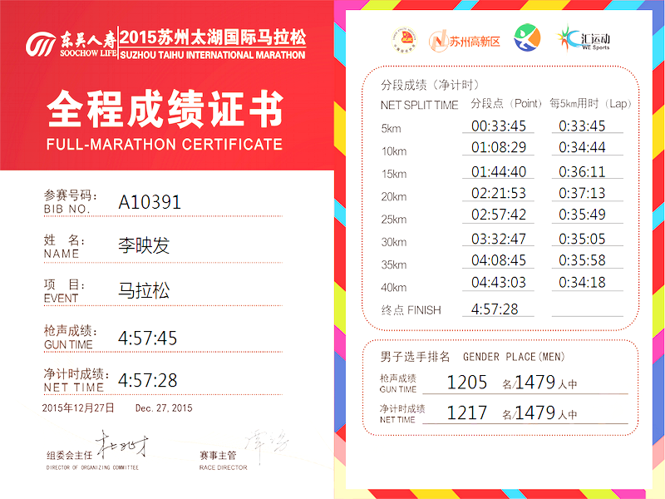Click gun time rank 1205

click(467, 383)
